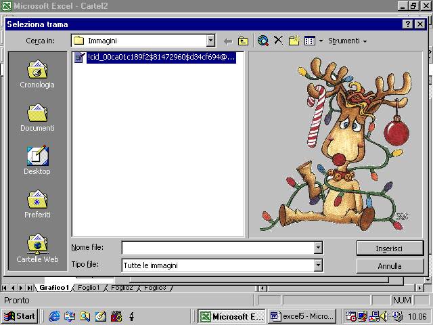Launch Internet Explorer from quick launch

click(x=54, y=316)
